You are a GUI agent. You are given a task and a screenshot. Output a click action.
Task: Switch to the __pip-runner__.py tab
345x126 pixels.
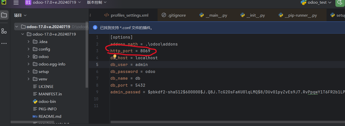298,15
